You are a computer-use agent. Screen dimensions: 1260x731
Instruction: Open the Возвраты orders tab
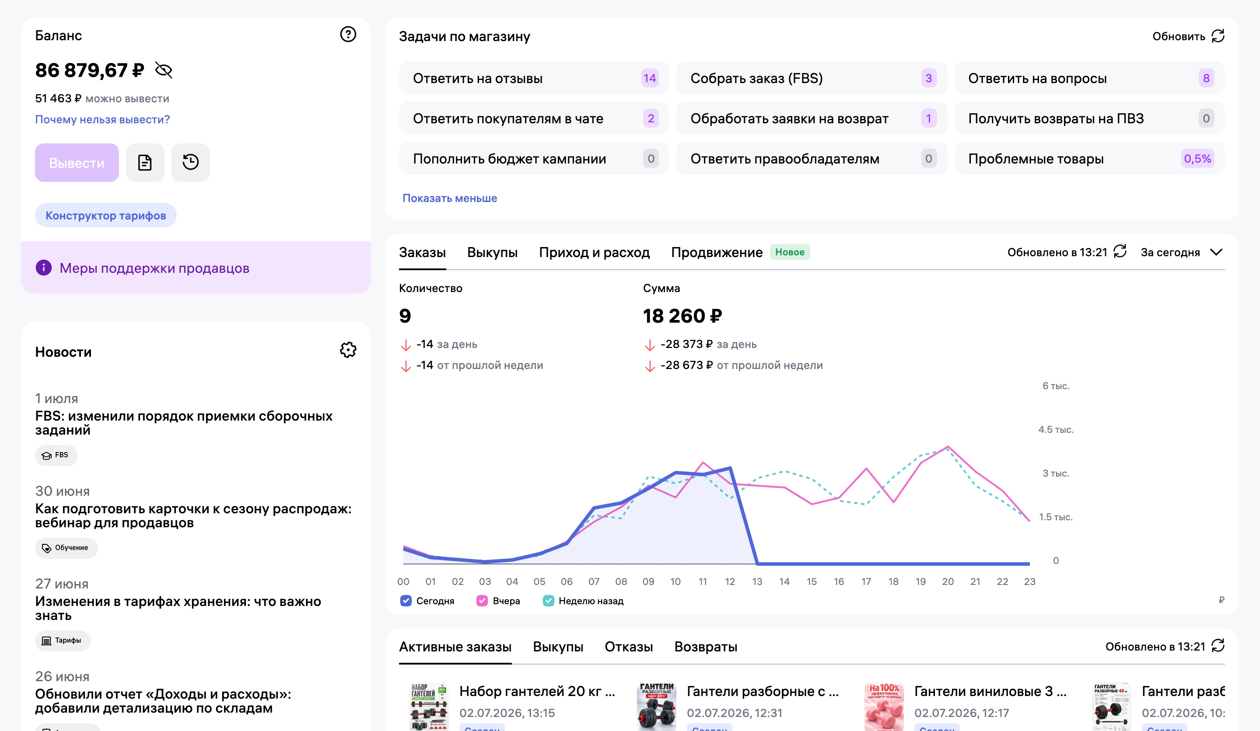(x=706, y=647)
